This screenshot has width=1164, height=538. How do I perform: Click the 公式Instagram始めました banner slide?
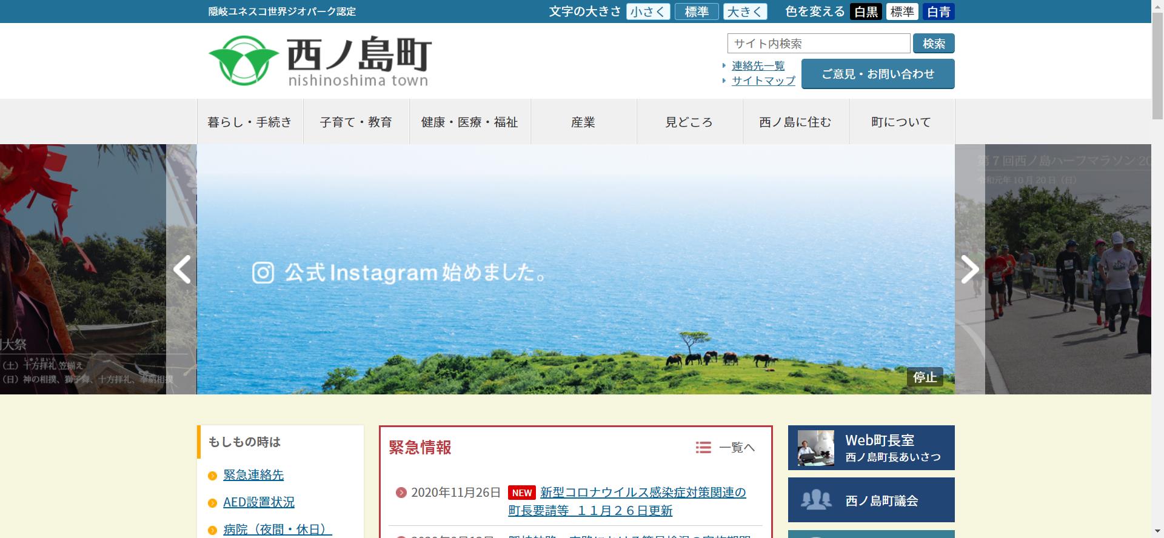pyautogui.click(x=575, y=269)
